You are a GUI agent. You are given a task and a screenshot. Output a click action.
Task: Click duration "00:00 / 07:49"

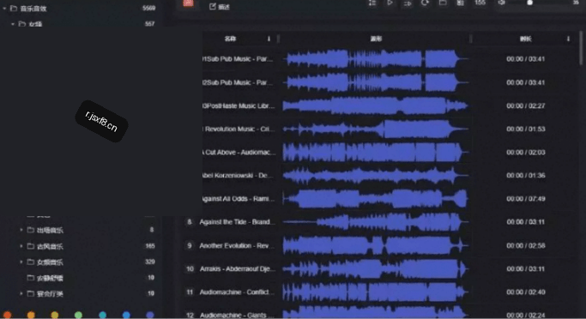click(525, 199)
